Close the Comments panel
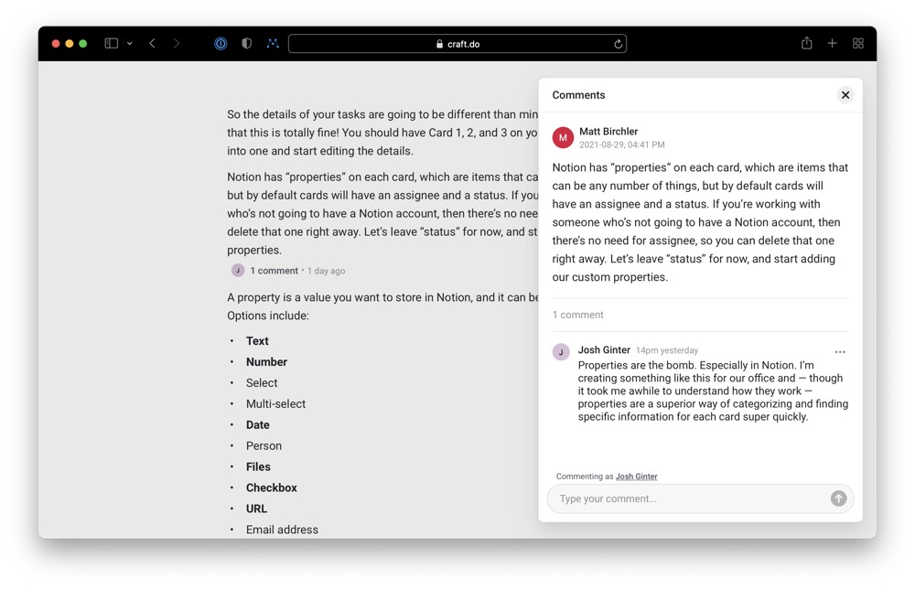The width and height of the screenshot is (915, 589). (x=845, y=95)
